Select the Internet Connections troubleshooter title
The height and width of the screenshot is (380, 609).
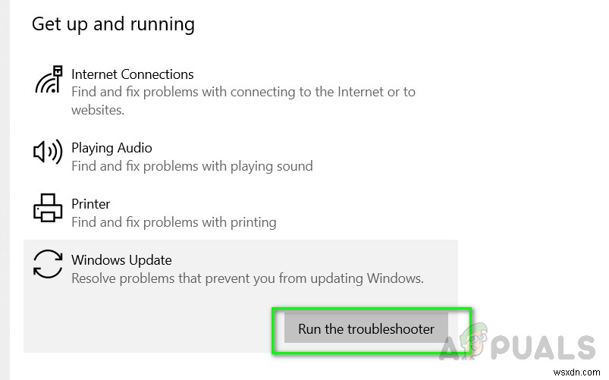[132, 74]
